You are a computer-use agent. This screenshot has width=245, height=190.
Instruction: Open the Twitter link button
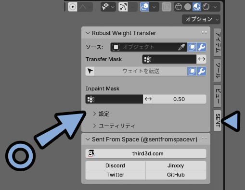pos(116,175)
